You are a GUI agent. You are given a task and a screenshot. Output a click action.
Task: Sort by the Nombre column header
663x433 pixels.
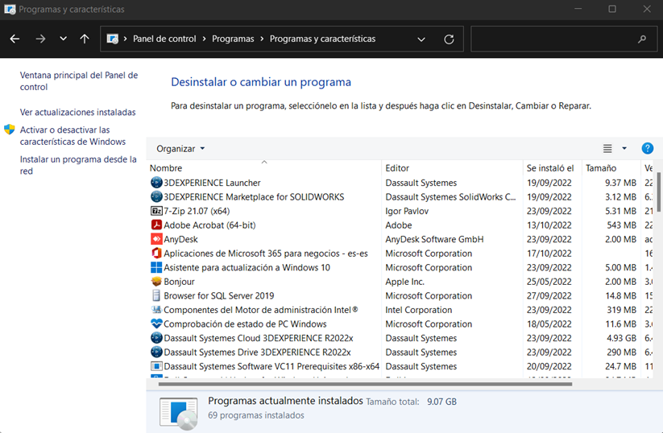pos(264,167)
